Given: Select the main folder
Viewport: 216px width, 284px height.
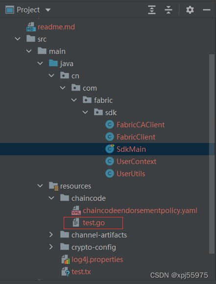Looking at the screenshot, I should [x=57, y=51].
